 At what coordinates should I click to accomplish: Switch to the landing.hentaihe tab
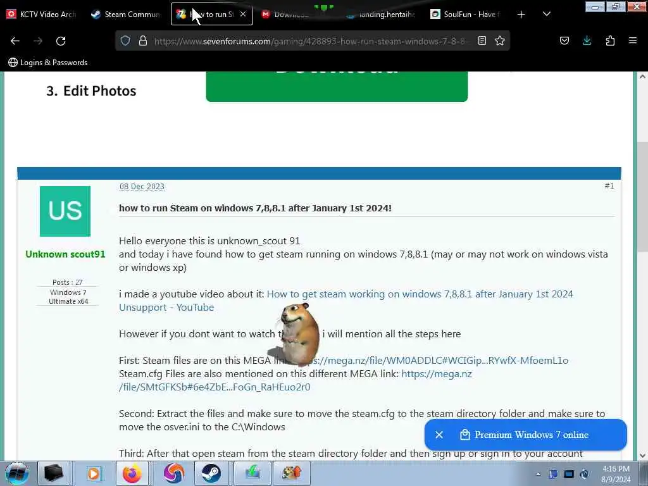(380, 15)
